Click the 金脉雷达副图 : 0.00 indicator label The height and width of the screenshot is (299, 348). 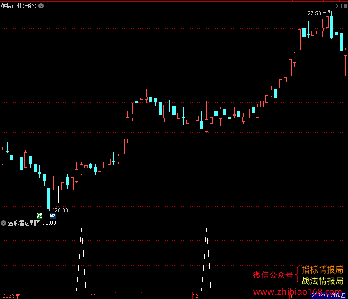[32, 223]
